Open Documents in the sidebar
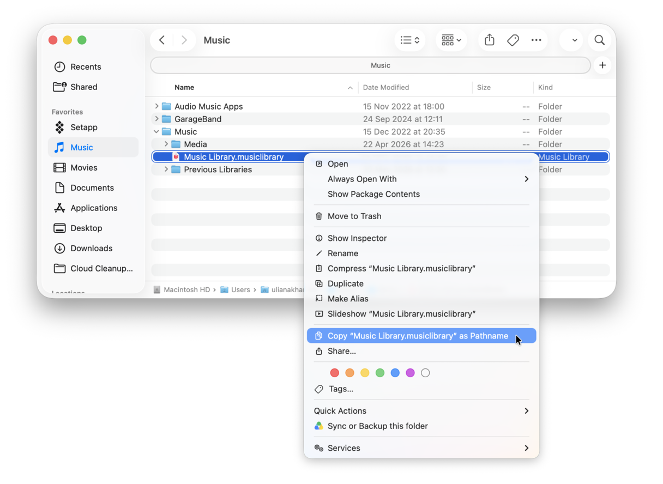Screen dimensions: 663x484 click(93, 187)
